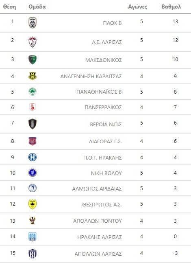Select the Πανσερραϊκός red lion crest

click(33, 107)
